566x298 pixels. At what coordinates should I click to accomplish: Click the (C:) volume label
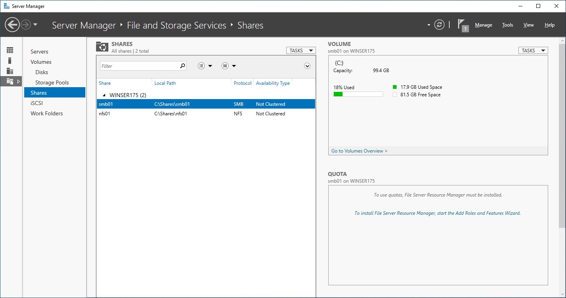click(x=339, y=63)
